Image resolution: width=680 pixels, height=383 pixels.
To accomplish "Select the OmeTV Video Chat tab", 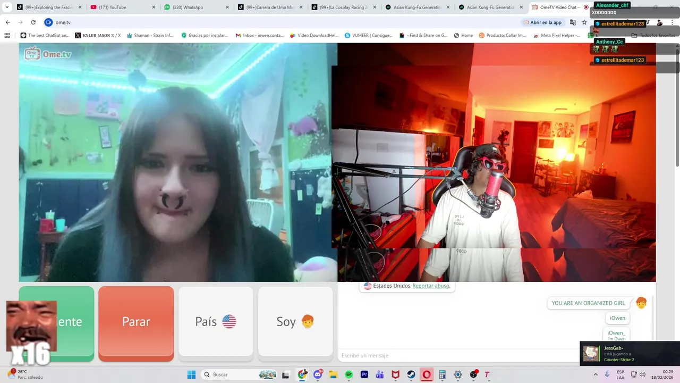I will [x=558, y=7].
